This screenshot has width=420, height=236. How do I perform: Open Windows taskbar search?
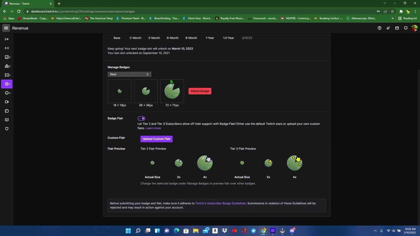pos(138,231)
